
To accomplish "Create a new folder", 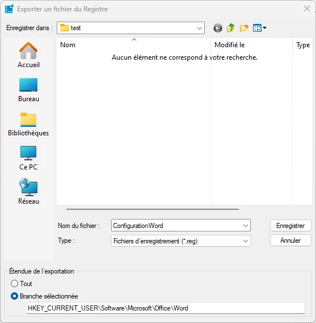I will [x=244, y=28].
